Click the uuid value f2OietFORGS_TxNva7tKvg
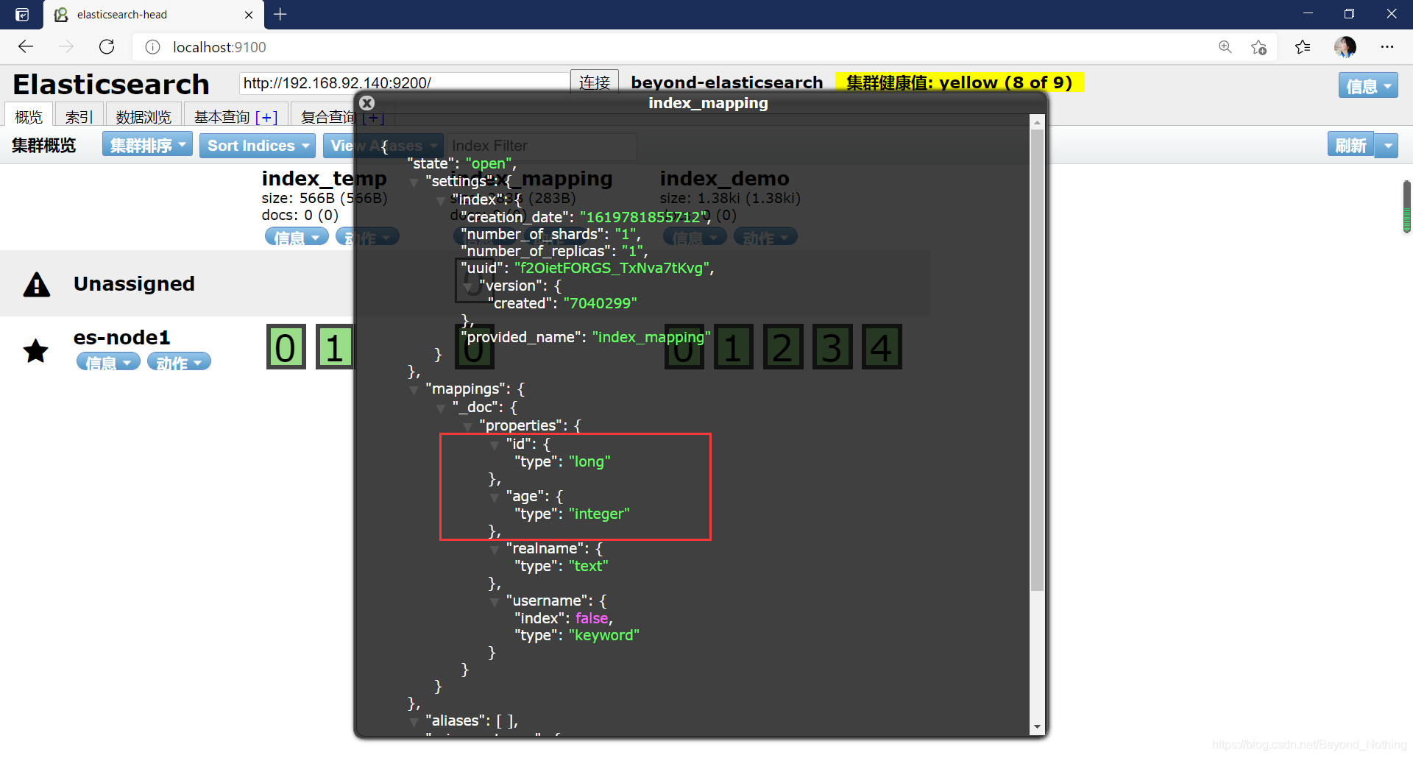1413x758 pixels. coord(612,269)
